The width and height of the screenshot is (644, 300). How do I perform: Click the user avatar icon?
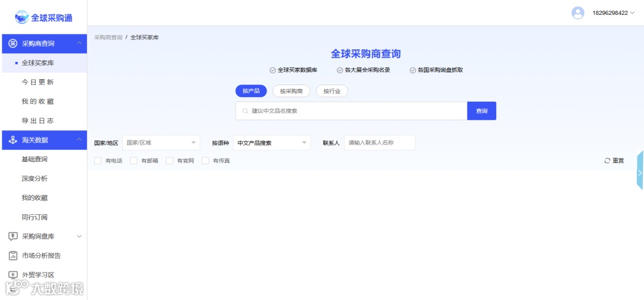pos(578,12)
